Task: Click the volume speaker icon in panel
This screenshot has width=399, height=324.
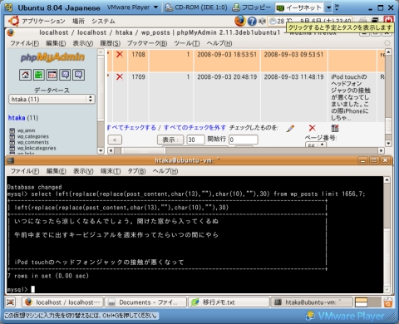Action: pyautogui.click(x=262, y=21)
